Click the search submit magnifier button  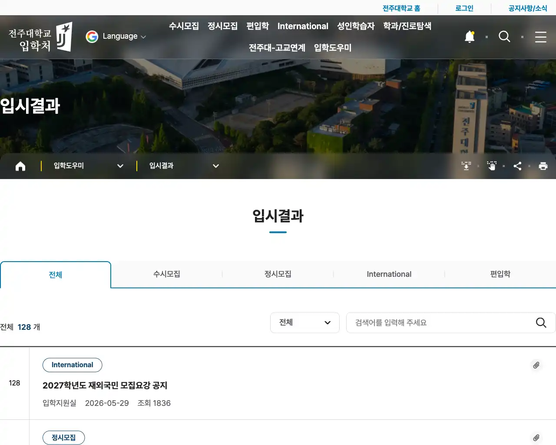[x=541, y=322]
